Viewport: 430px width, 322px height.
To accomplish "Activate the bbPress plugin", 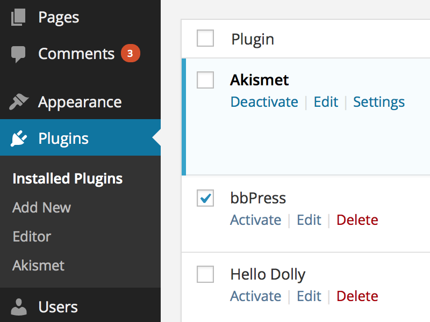I will click(255, 220).
